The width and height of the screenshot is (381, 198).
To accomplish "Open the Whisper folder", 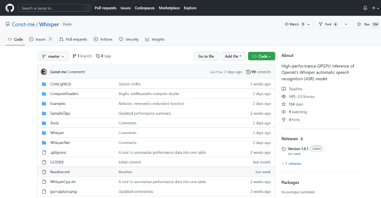I will (x=57, y=133).
